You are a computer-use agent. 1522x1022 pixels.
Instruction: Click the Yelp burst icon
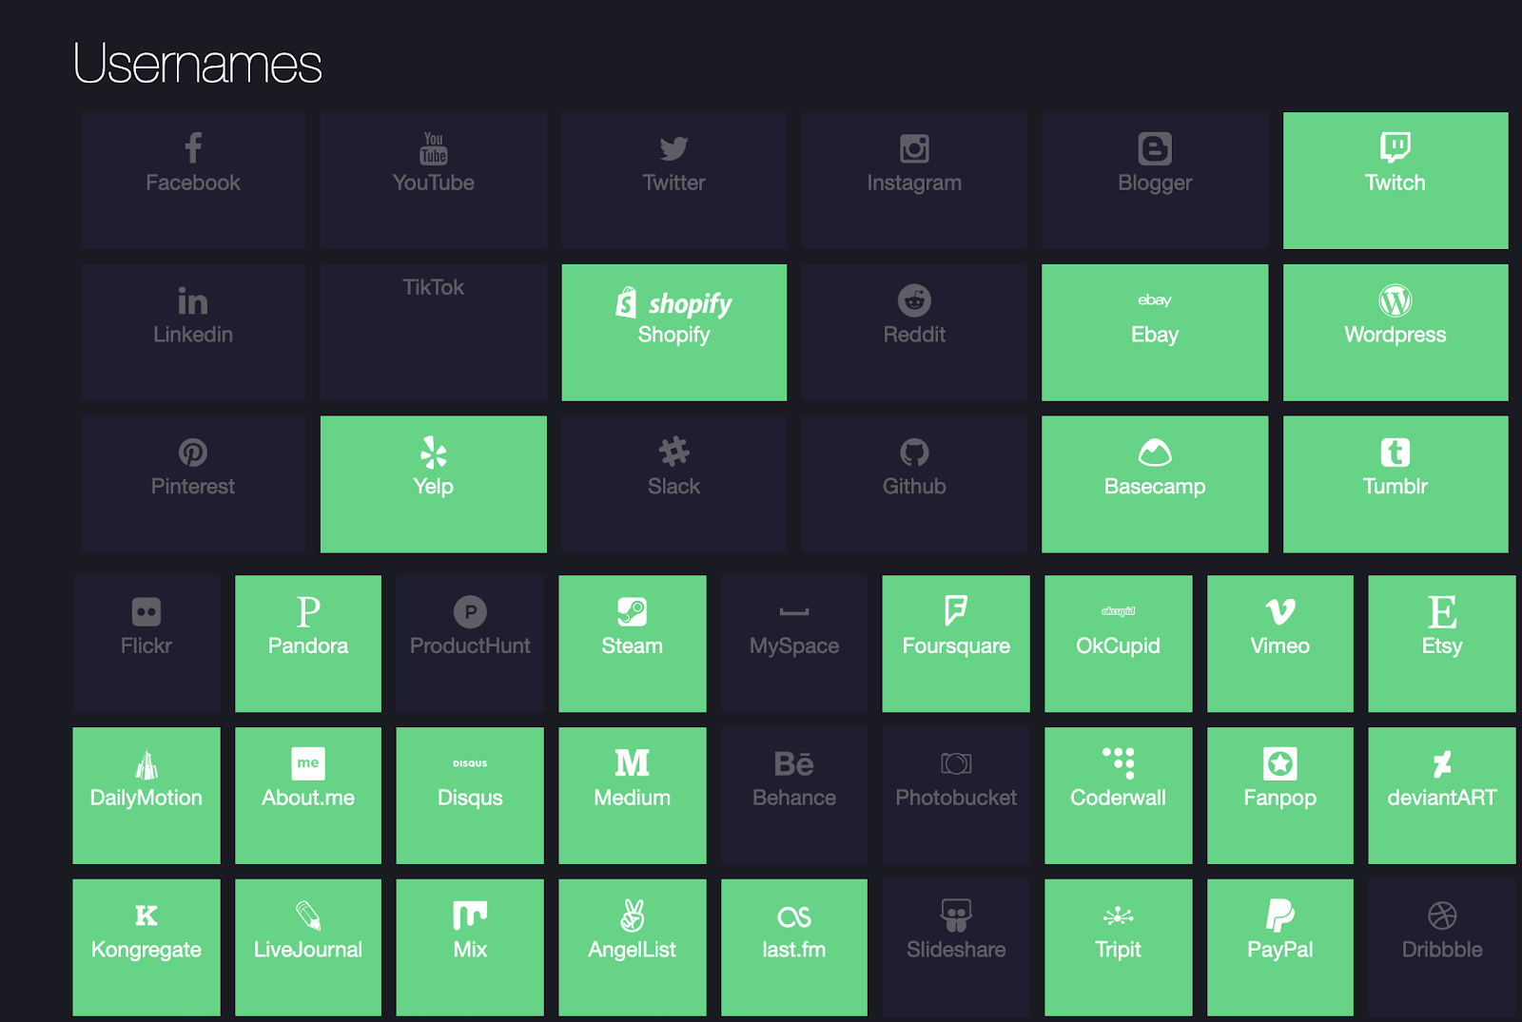pos(434,453)
